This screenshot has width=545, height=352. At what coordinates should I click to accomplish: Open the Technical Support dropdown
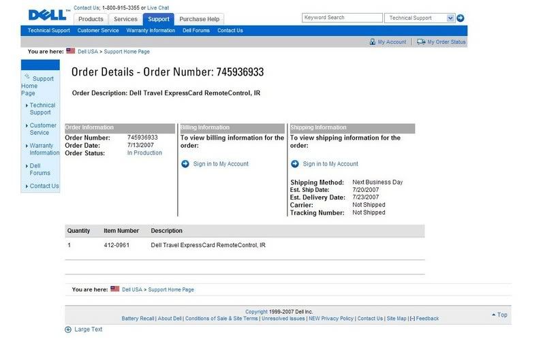coord(450,18)
